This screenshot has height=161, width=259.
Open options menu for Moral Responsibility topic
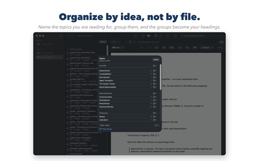(x=155, y=87)
